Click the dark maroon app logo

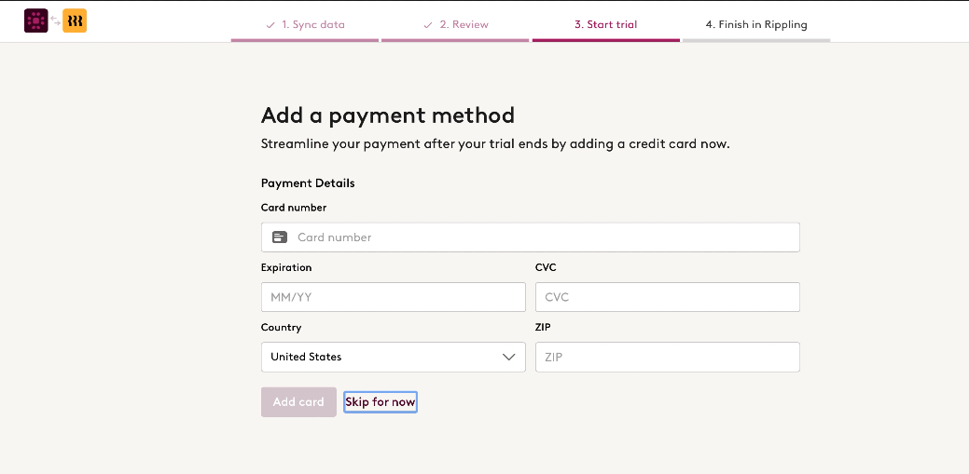click(x=35, y=21)
